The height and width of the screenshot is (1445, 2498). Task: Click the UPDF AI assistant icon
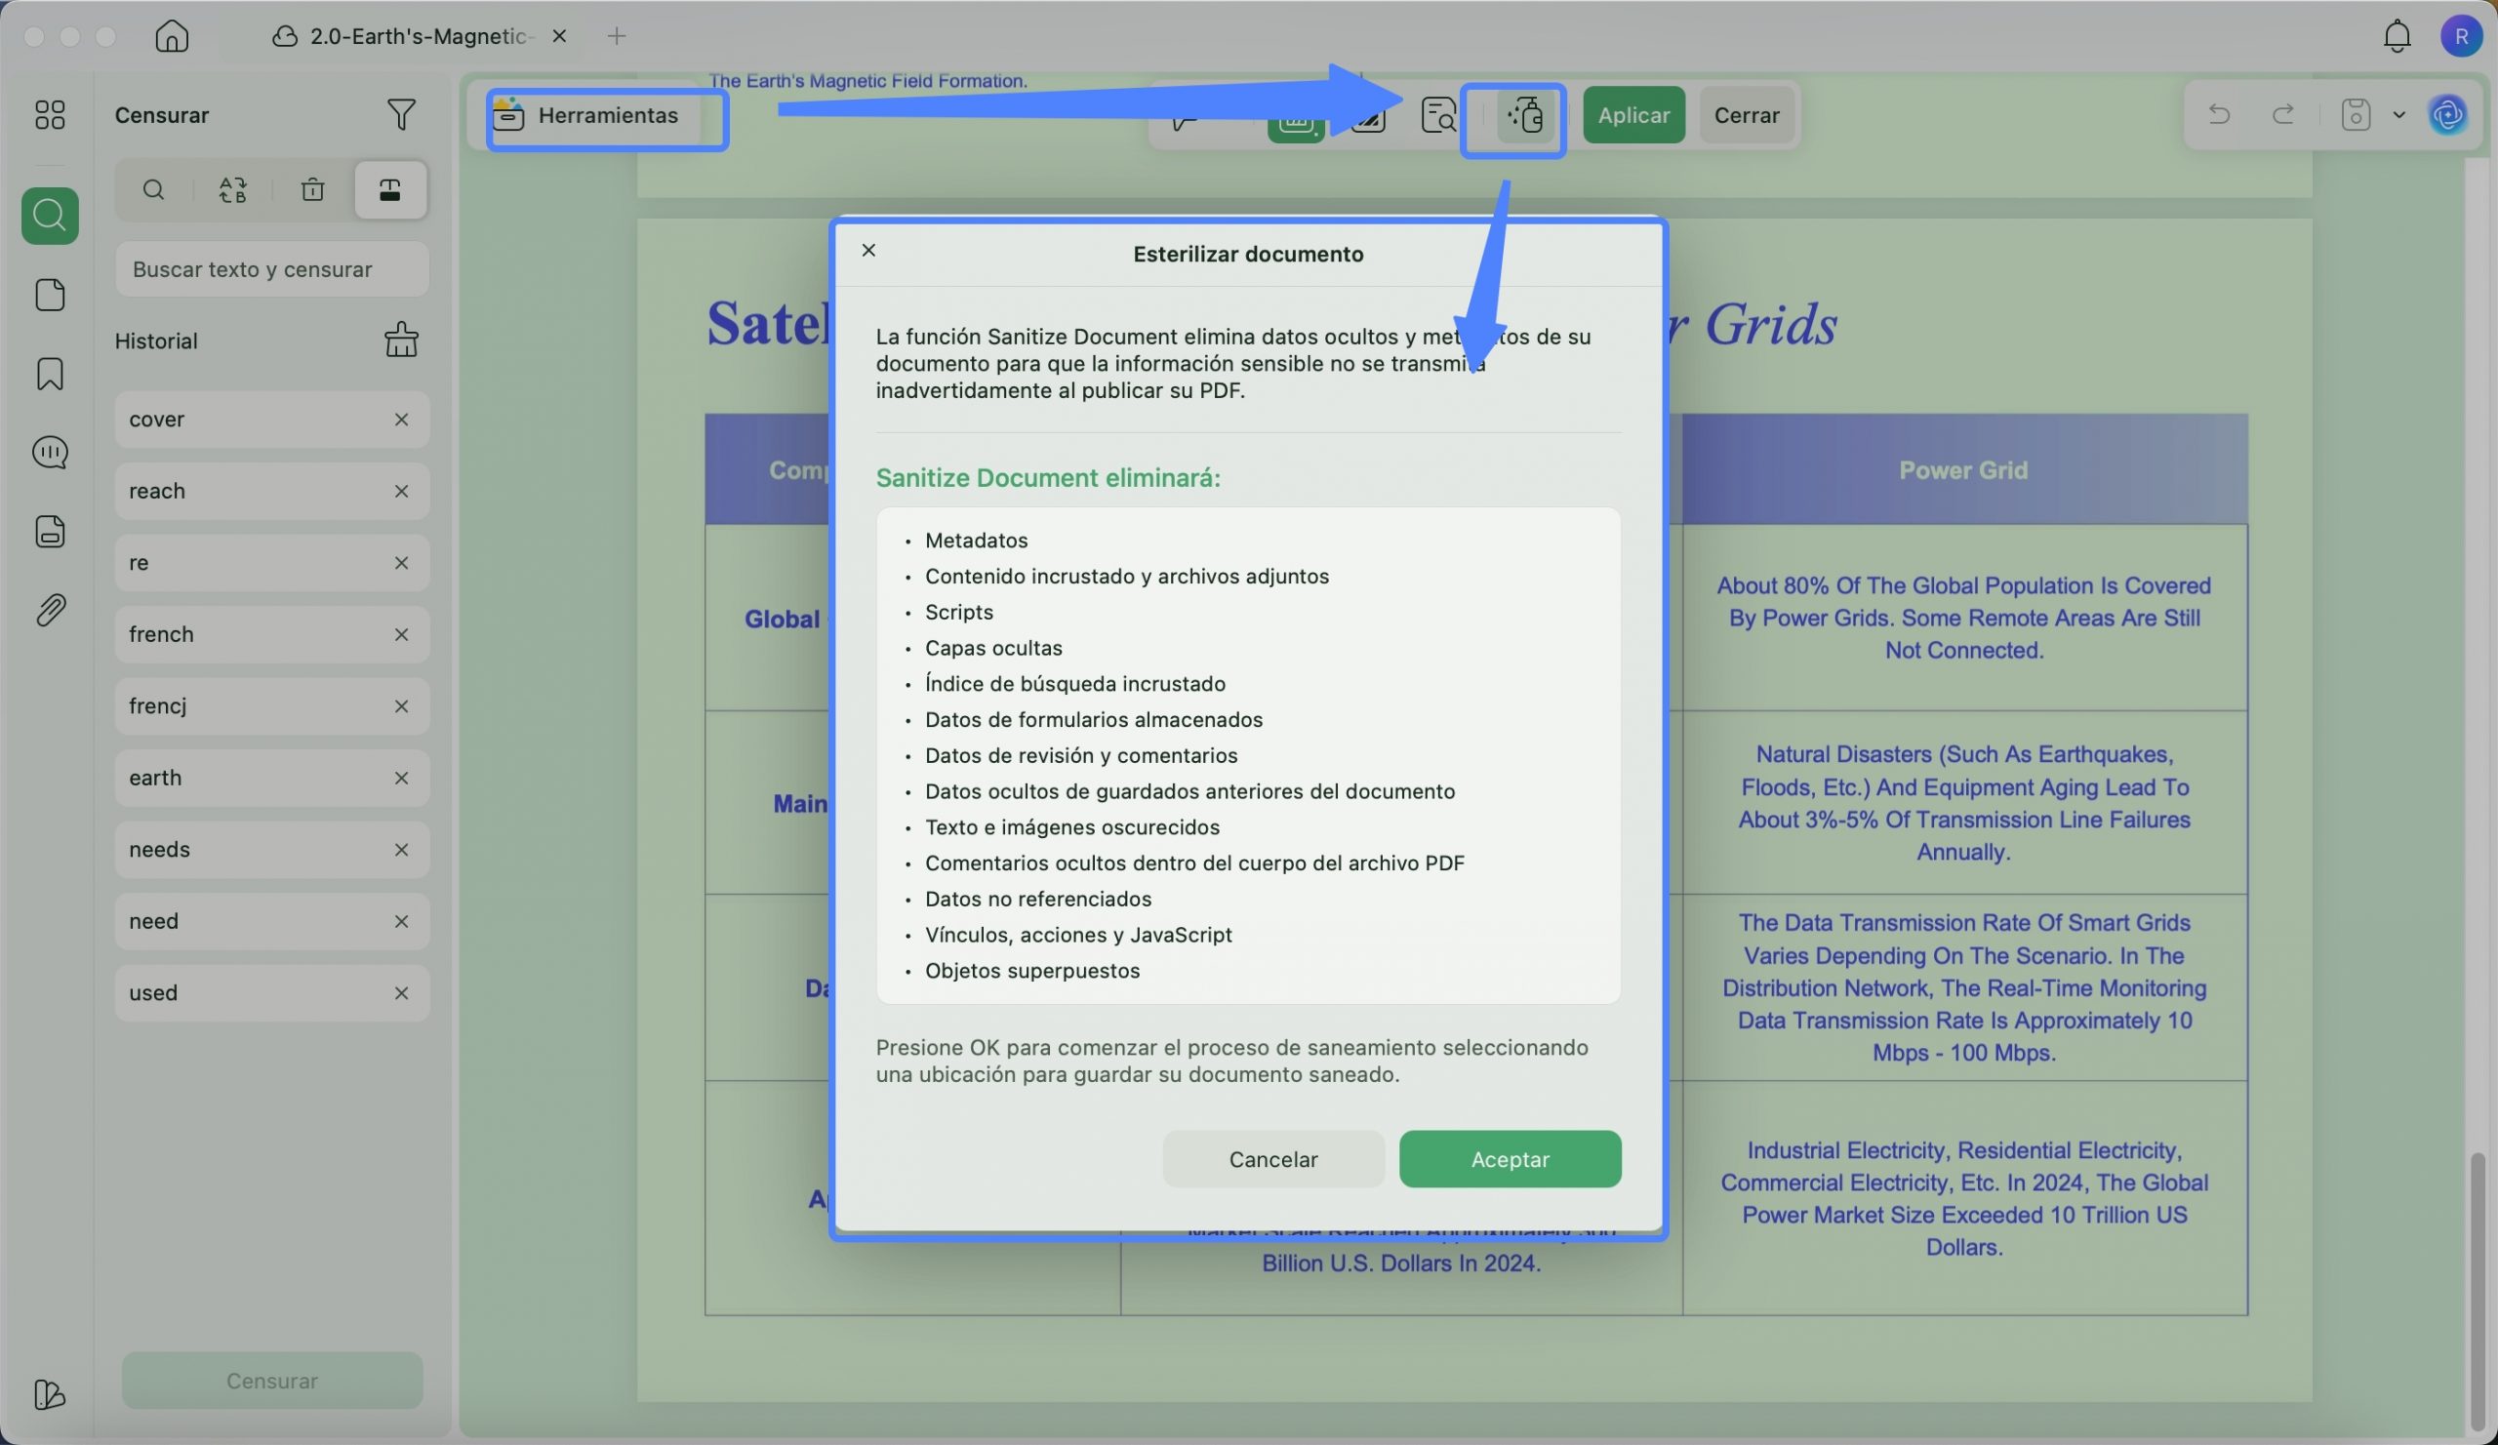[x=2446, y=115]
